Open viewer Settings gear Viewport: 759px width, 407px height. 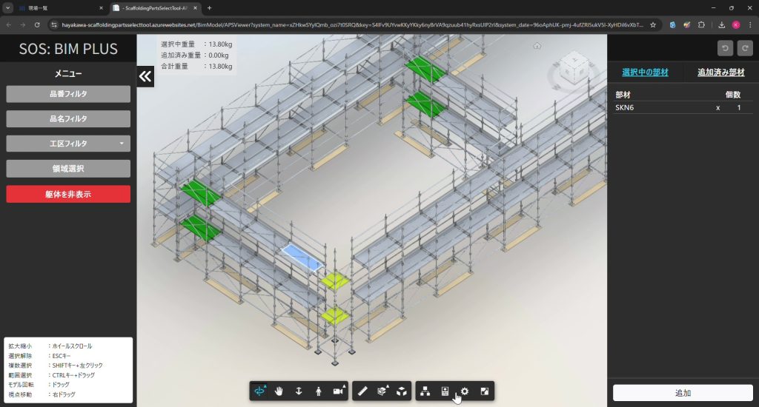[x=465, y=391]
